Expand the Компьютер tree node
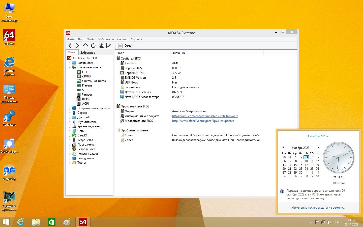The width and height of the screenshot is (363, 227). [70, 63]
